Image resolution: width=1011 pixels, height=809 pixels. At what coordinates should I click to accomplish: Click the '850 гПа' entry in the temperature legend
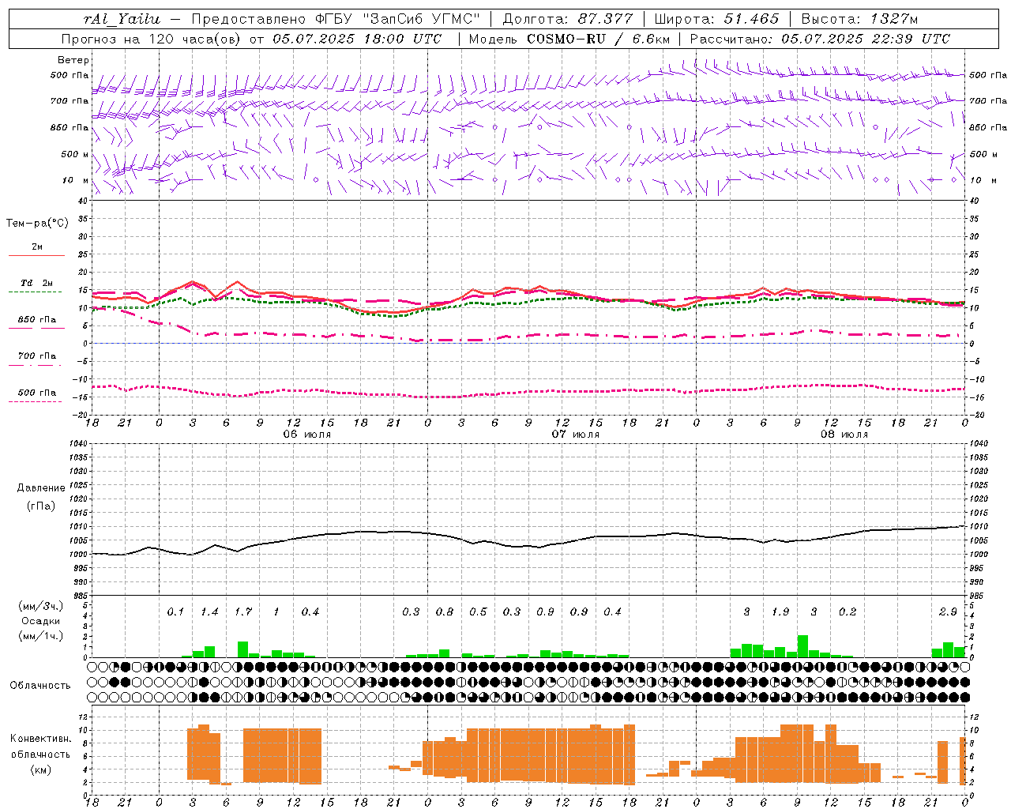point(37,320)
